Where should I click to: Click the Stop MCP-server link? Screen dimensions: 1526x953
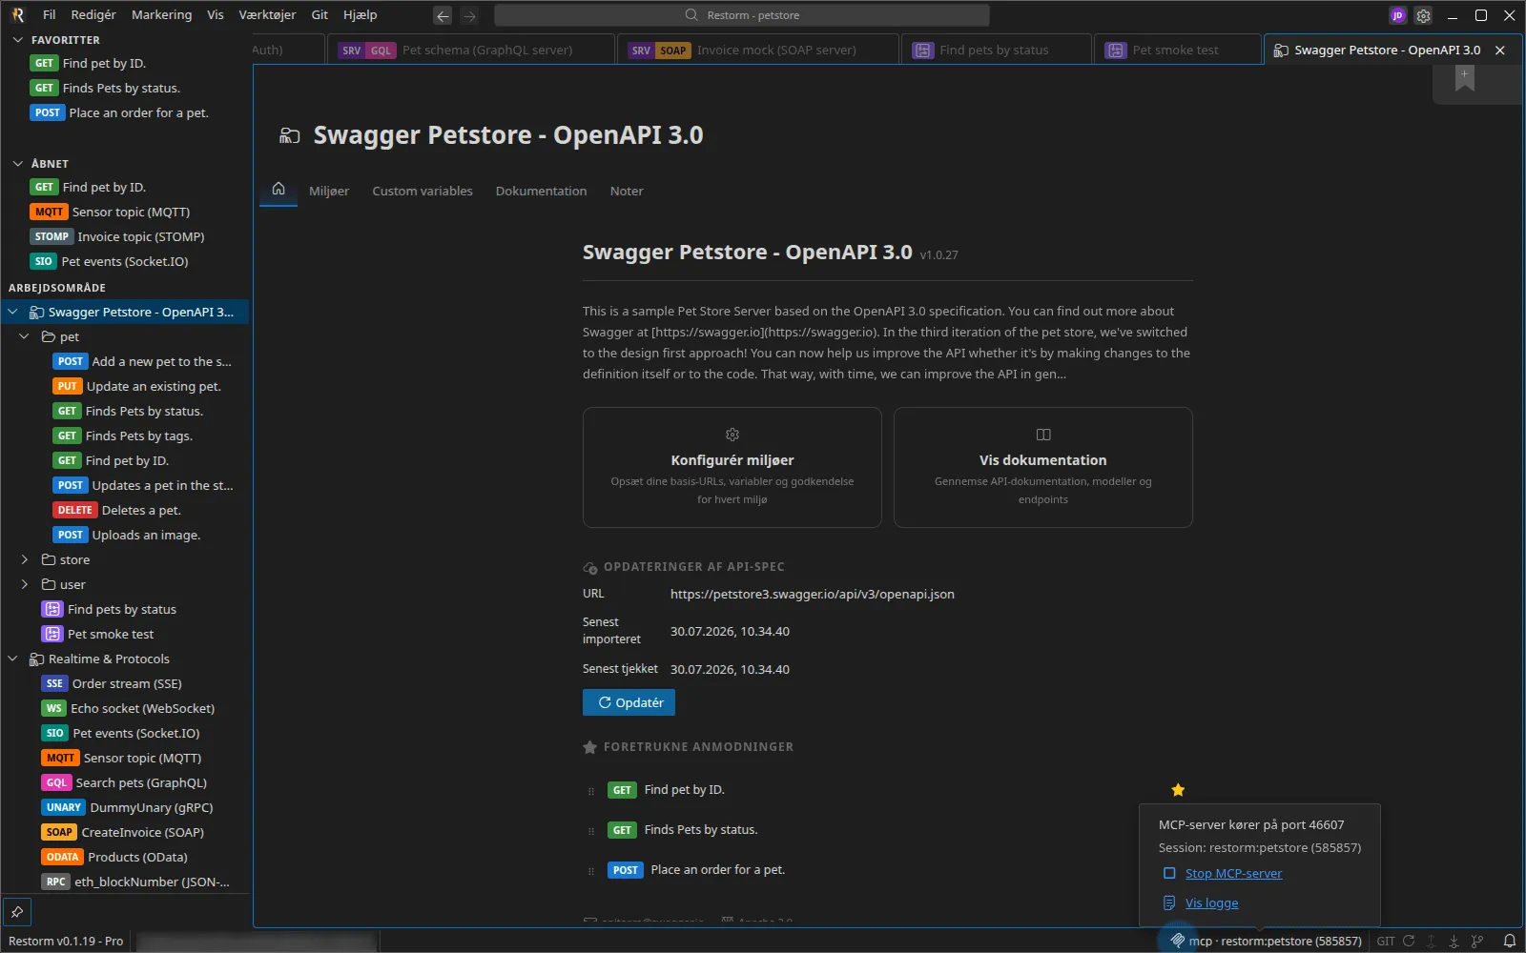1233,873
